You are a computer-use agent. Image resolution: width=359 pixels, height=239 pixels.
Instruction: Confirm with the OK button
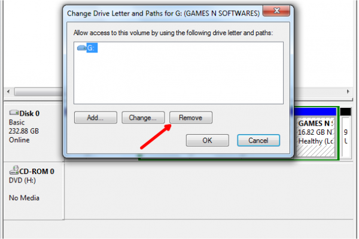click(x=208, y=140)
